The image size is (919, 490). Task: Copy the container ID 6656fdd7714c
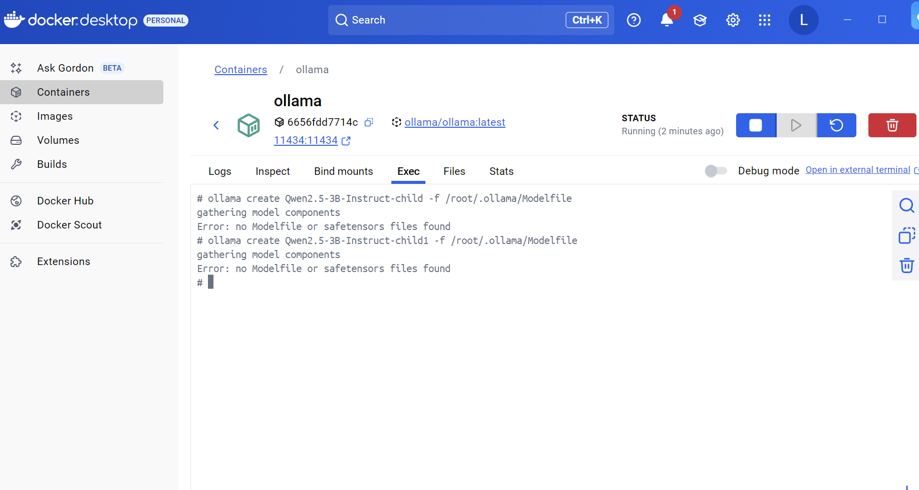(369, 122)
